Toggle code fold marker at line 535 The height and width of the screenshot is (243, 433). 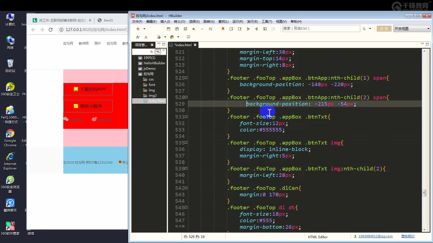pos(186,142)
